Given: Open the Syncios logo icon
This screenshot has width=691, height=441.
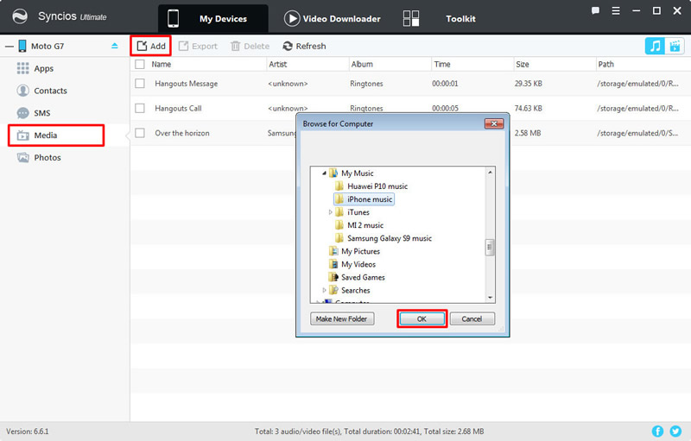Looking at the screenshot, I should click(20, 16).
